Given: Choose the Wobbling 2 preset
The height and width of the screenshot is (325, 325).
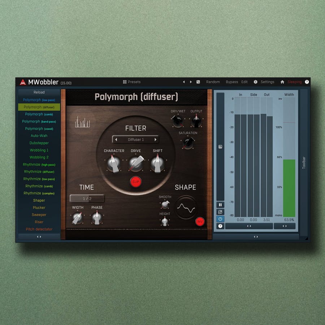Looking at the screenshot, I should [x=39, y=157].
